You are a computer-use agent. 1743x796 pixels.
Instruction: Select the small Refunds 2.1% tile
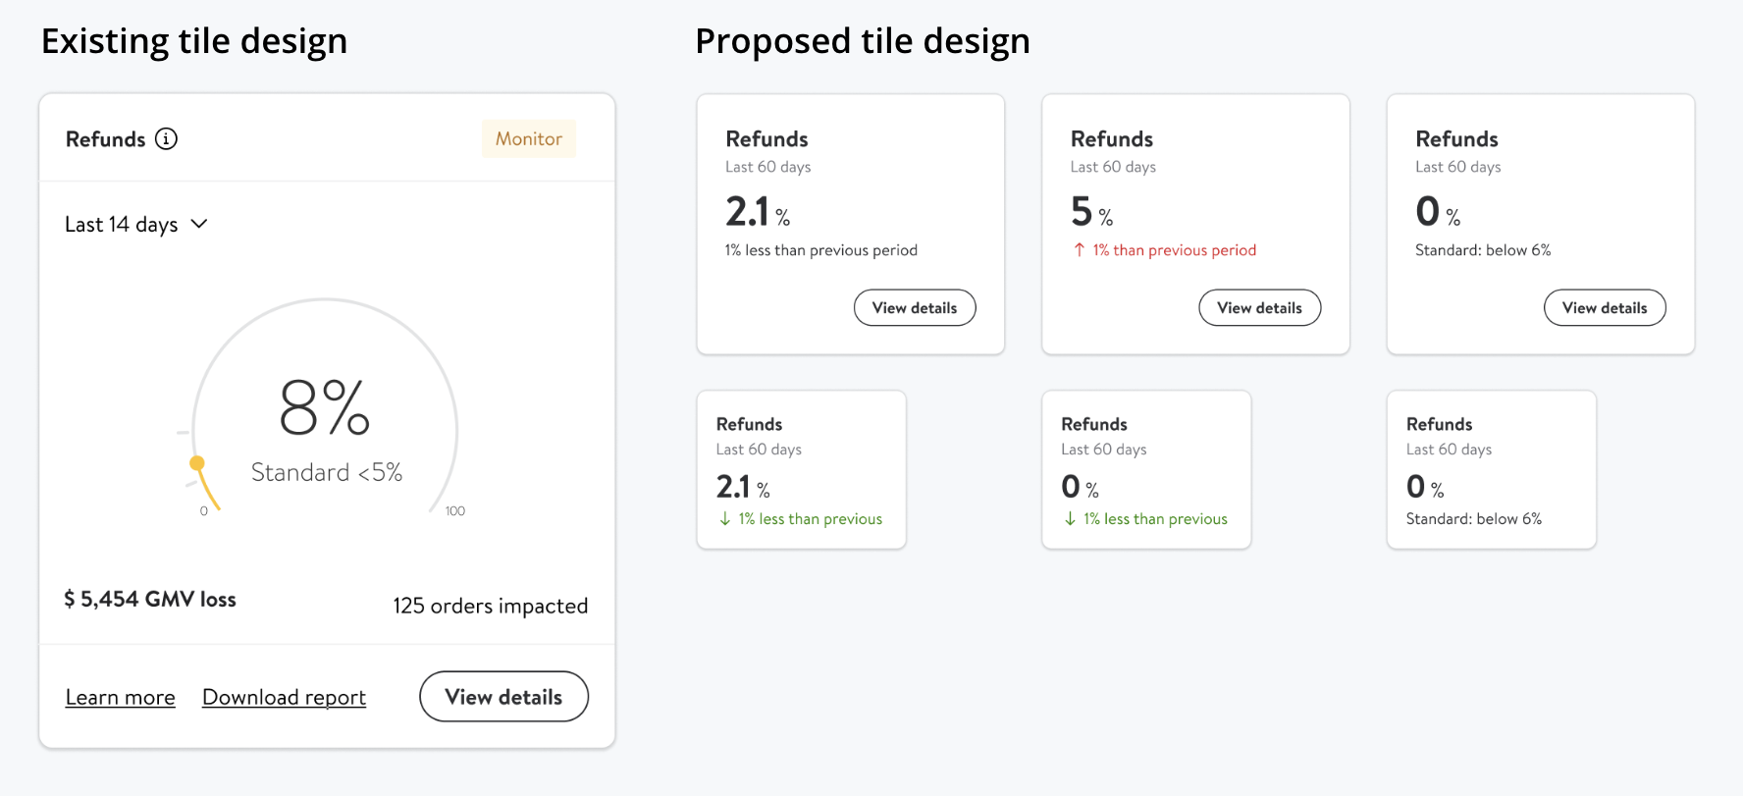click(x=801, y=469)
